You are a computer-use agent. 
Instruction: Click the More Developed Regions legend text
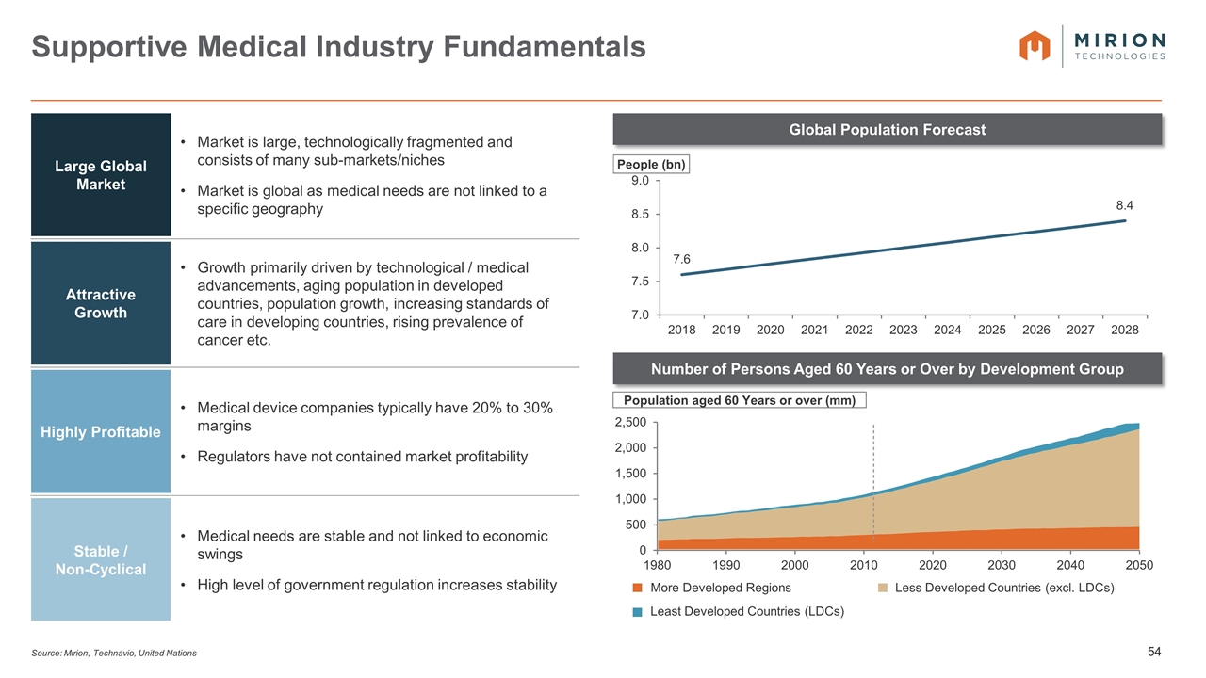(x=721, y=588)
